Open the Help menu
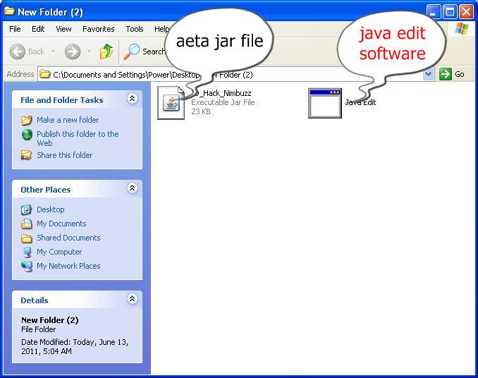This screenshot has width=478, height=378. tap(161, 29)
